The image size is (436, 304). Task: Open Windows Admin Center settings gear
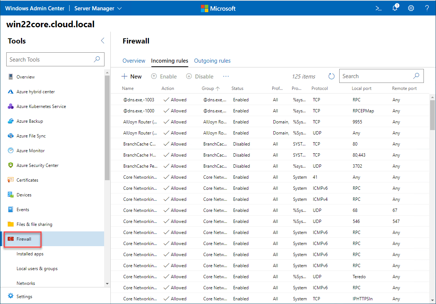coord(411,8)
